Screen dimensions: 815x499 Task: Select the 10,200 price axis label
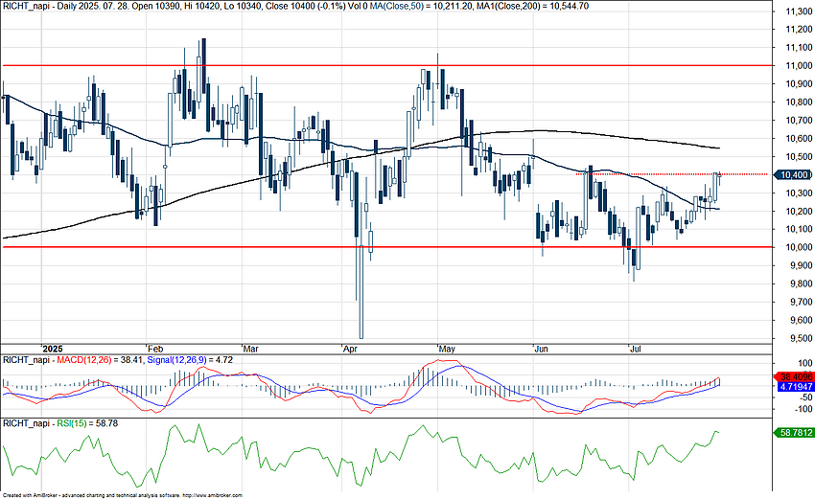(799, 212)
